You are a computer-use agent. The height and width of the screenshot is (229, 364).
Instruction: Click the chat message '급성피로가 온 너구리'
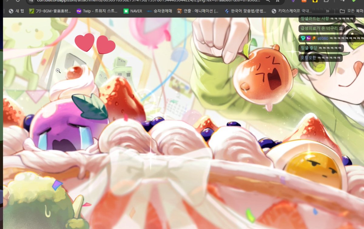click(322, 28)
